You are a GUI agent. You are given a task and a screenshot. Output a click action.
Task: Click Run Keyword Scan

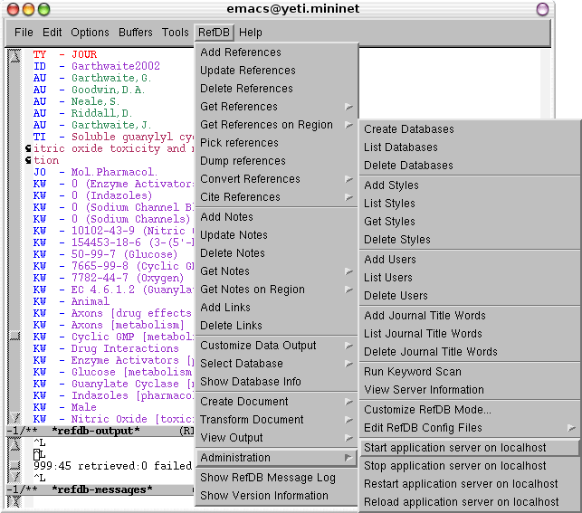(x=413, y=372)
